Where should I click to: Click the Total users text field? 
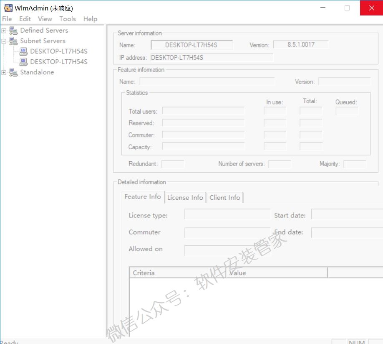tap(203, 111)
